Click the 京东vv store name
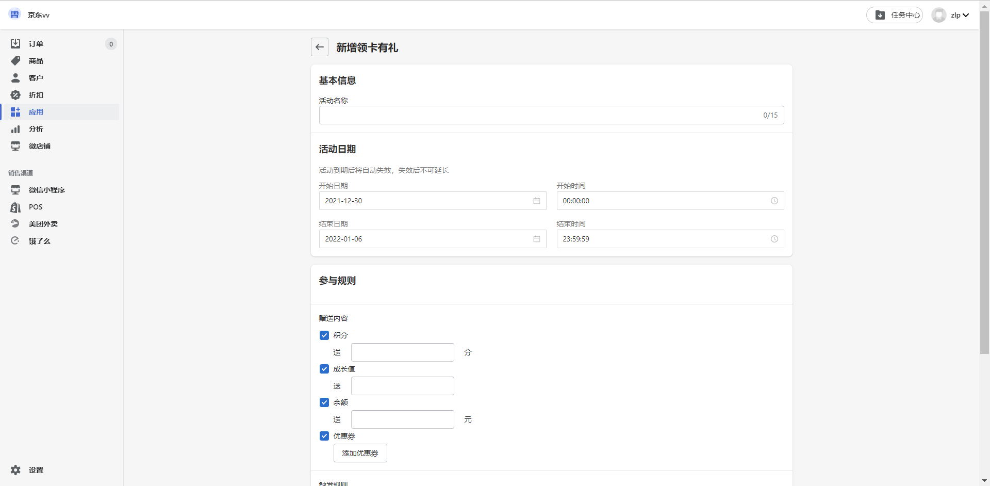Screen dimensions: 990x486 [x=39, y=15]
